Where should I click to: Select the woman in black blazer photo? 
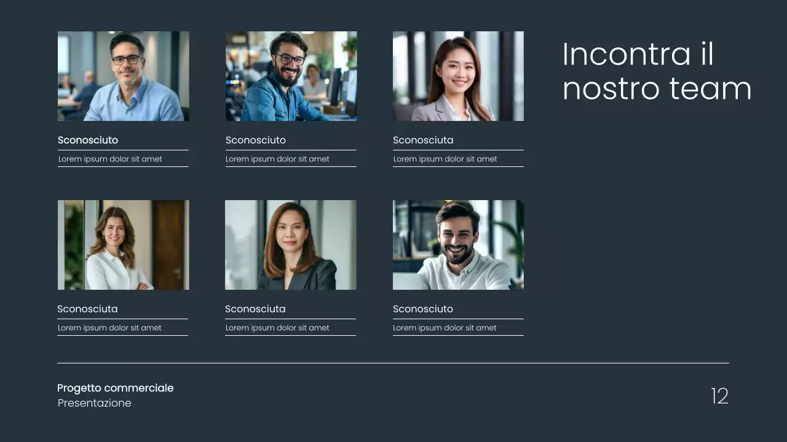[x=291, y=245]
